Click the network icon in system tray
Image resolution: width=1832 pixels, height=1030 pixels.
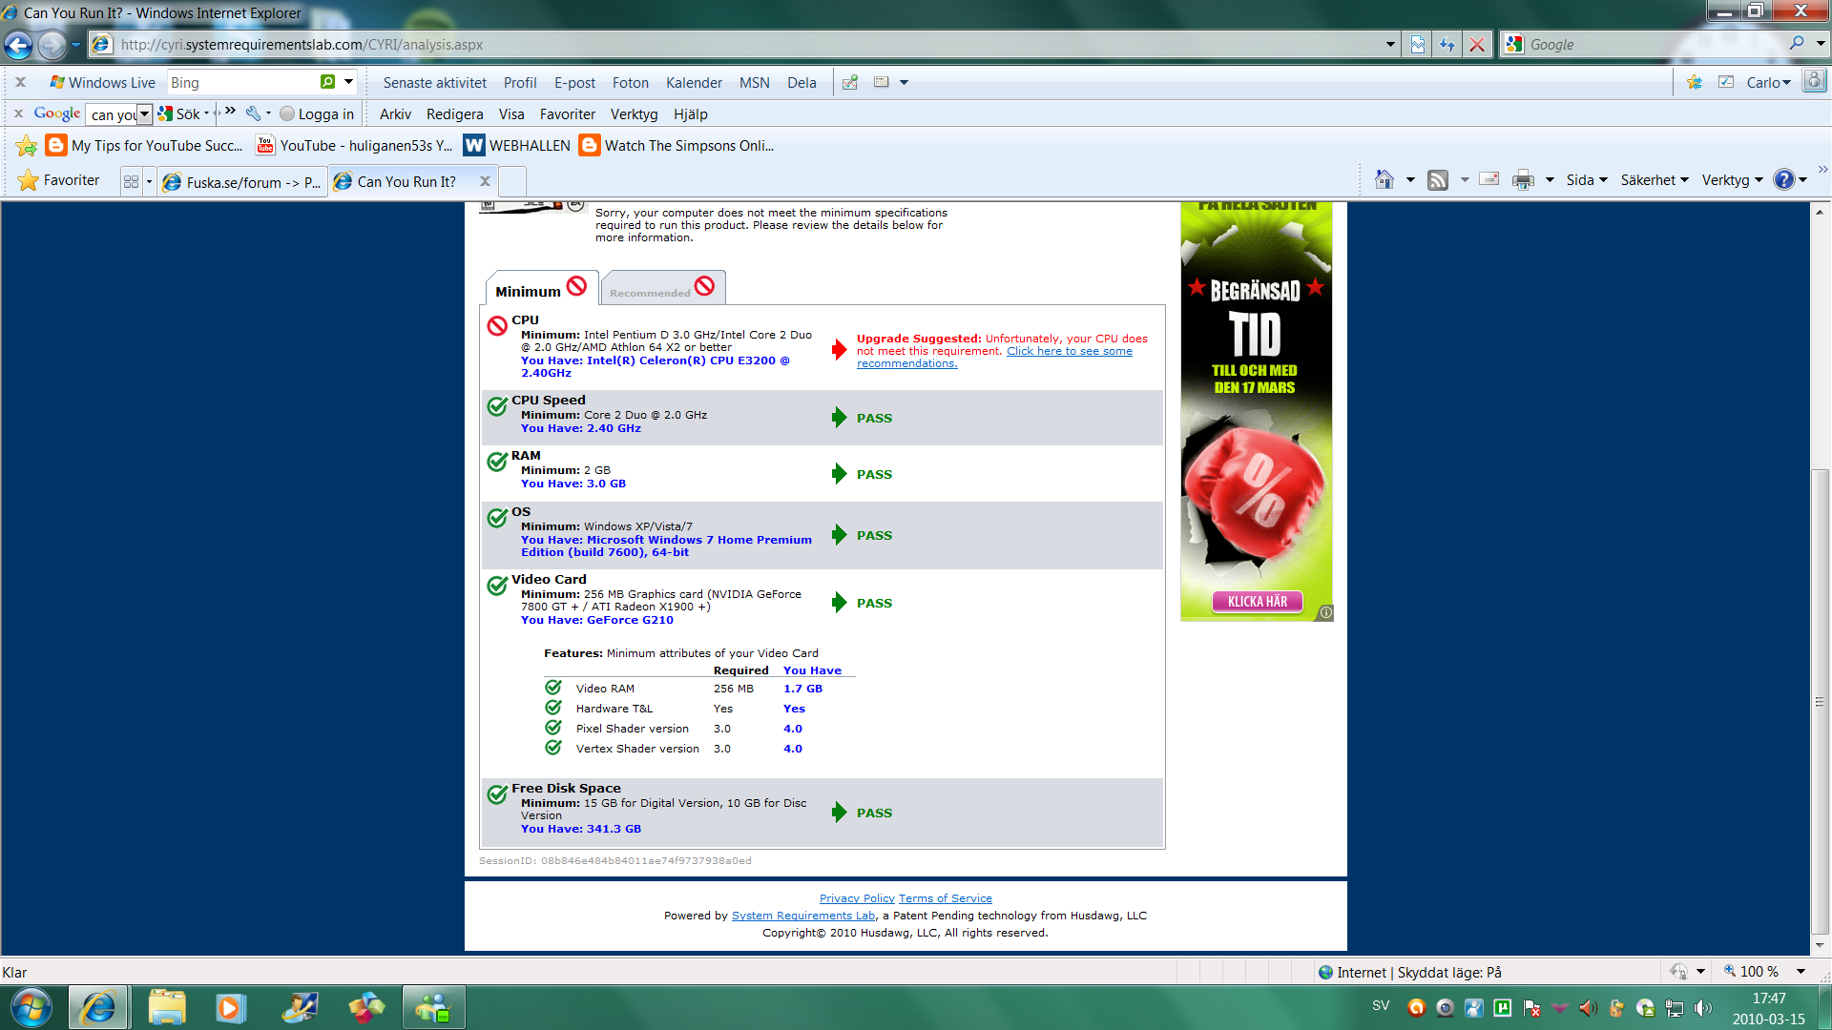pos(1675,1008)
